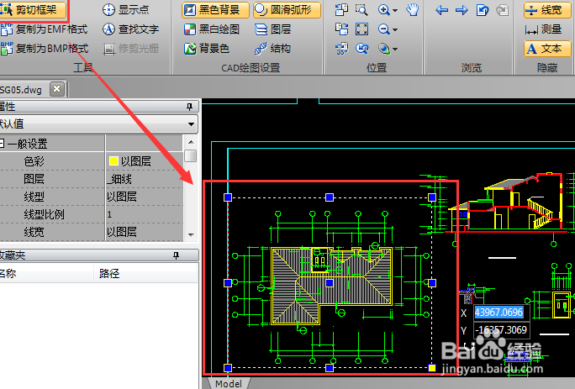
Task: Open the Zoom In dropdown arrow
Action: point(395,10)
